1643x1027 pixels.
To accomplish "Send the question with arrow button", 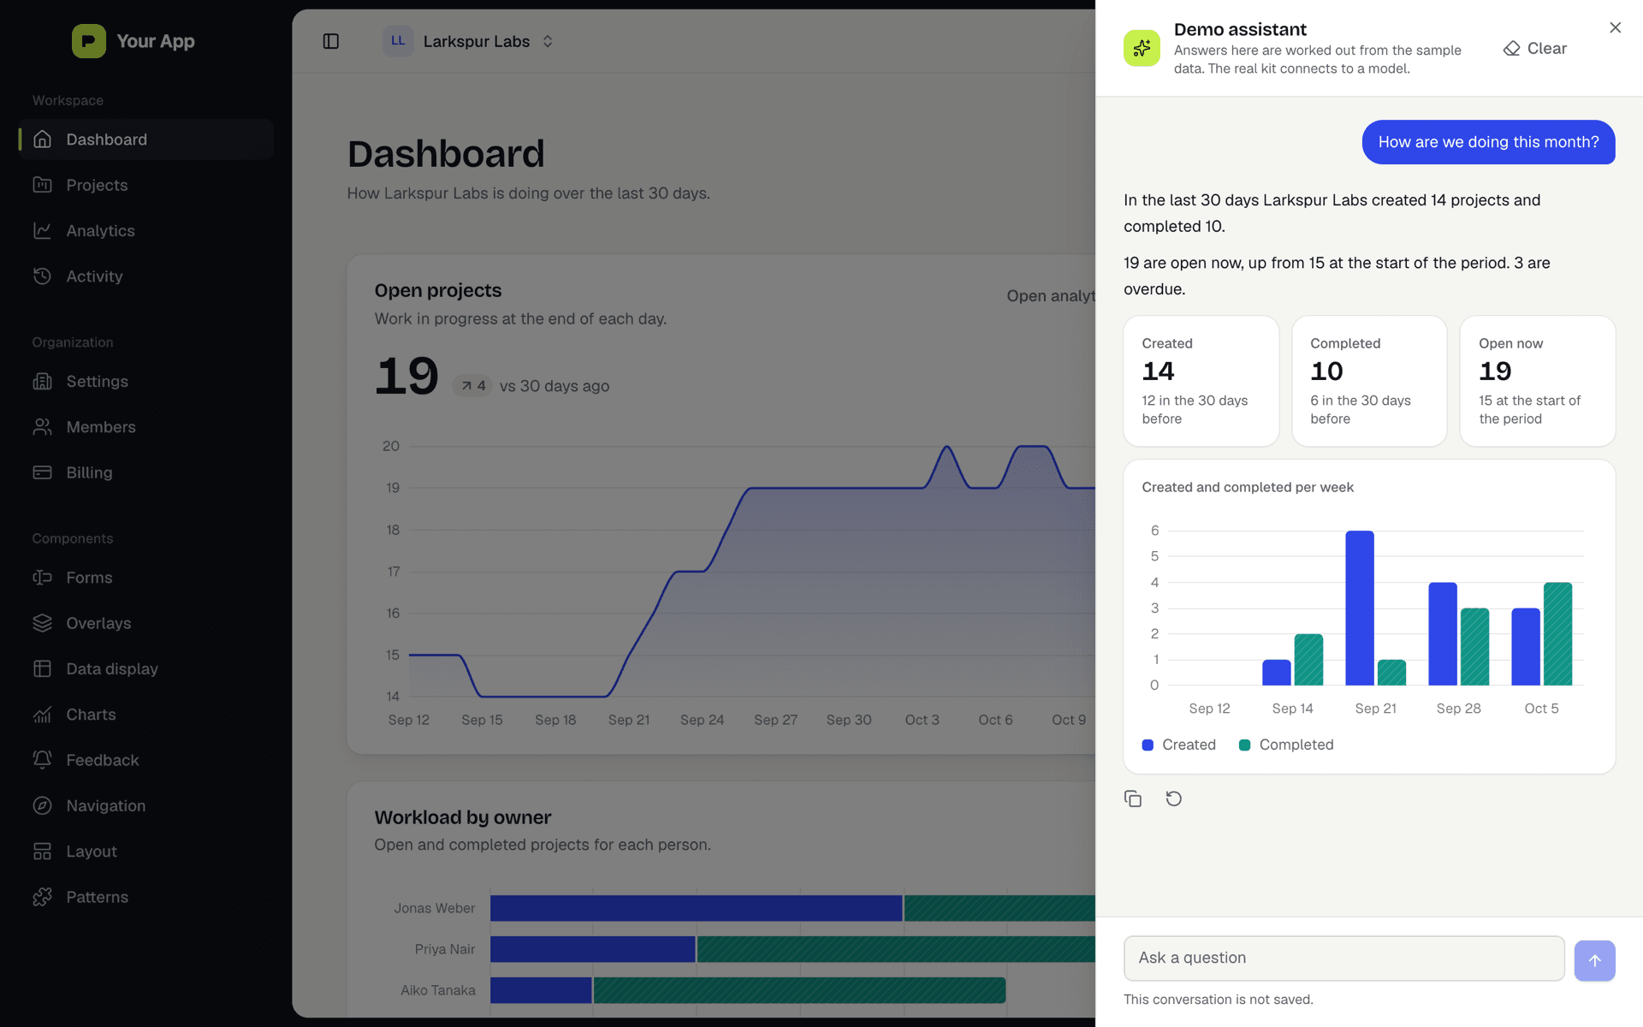I will click(1595, 960).
